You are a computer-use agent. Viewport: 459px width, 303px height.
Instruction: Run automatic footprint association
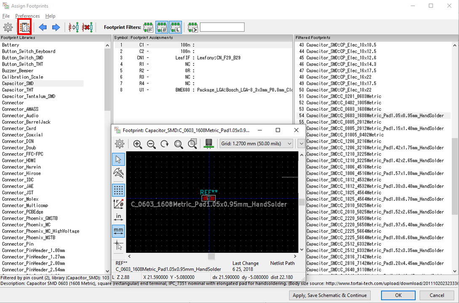click(x=73, y=27)
